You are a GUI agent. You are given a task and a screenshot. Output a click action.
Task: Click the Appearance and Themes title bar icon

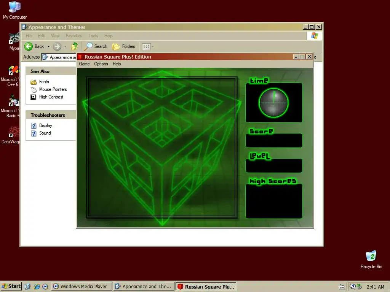[24, 27]
